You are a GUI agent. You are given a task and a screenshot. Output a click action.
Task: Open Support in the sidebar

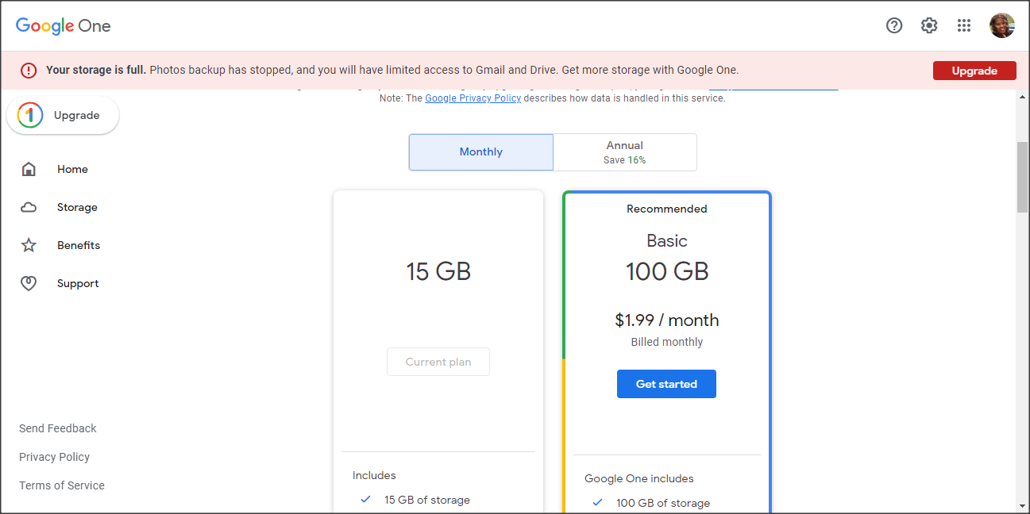(x=78, y=283)
